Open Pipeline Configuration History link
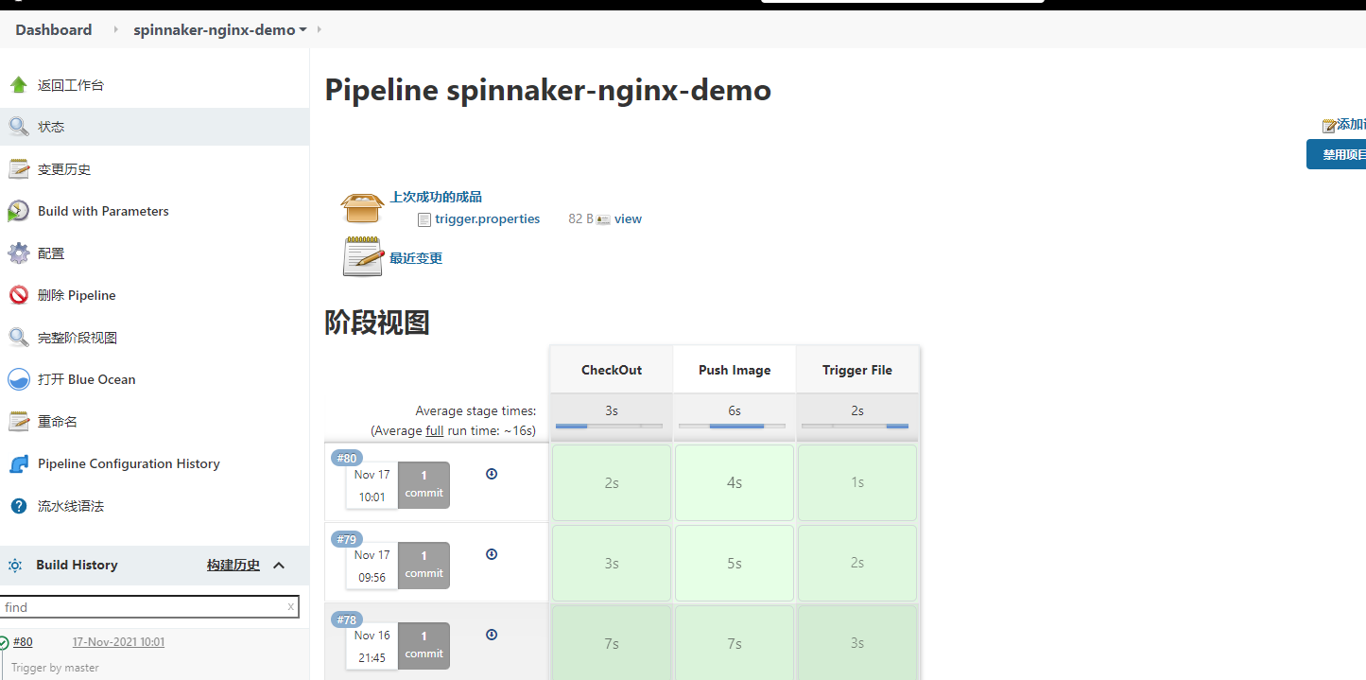Screen dimensions: 1366x680 129,463
